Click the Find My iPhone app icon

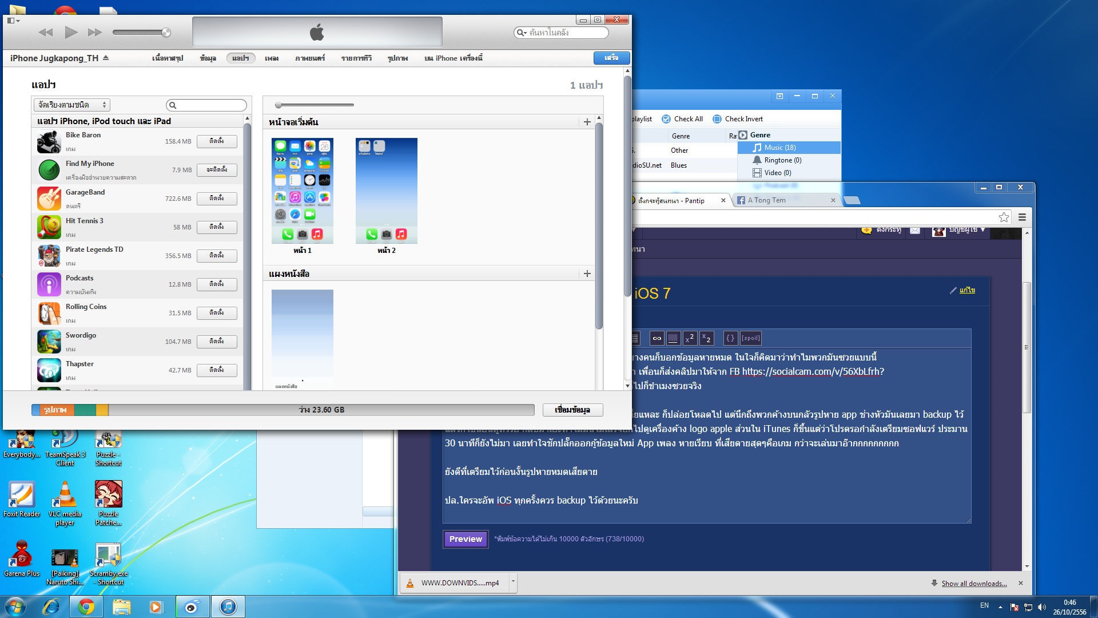(x=49, y=170)
